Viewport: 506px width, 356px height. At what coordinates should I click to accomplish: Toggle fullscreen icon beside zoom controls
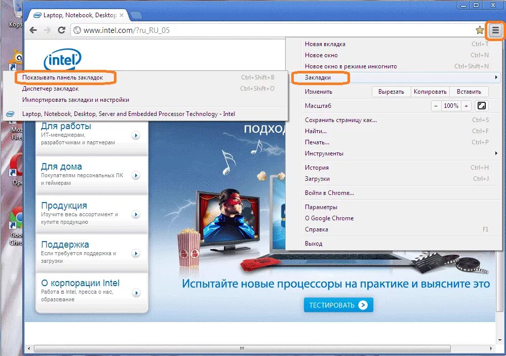482,105
